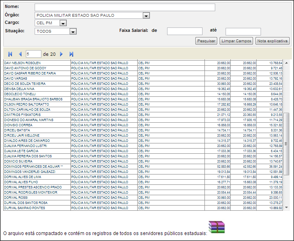Go to the previous results page
294x241 pixels.
click(x=20, y=54)
